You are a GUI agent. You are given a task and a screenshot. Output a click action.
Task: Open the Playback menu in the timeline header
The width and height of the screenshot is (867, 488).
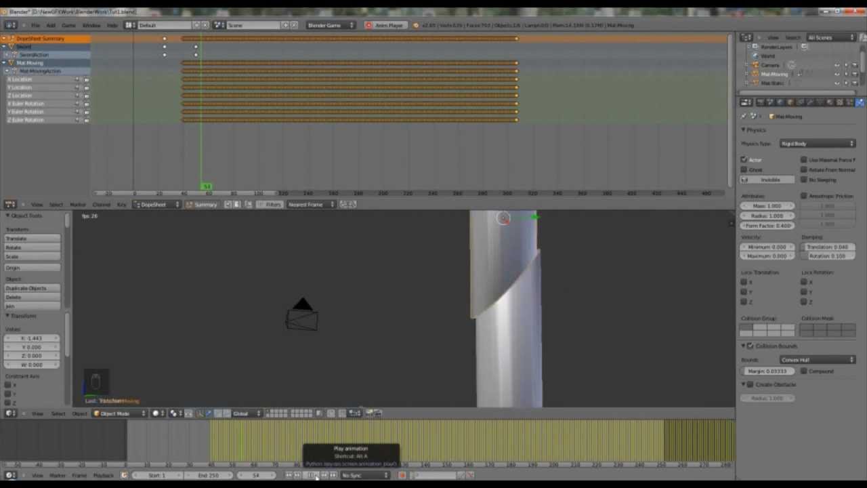pos(103,475)
